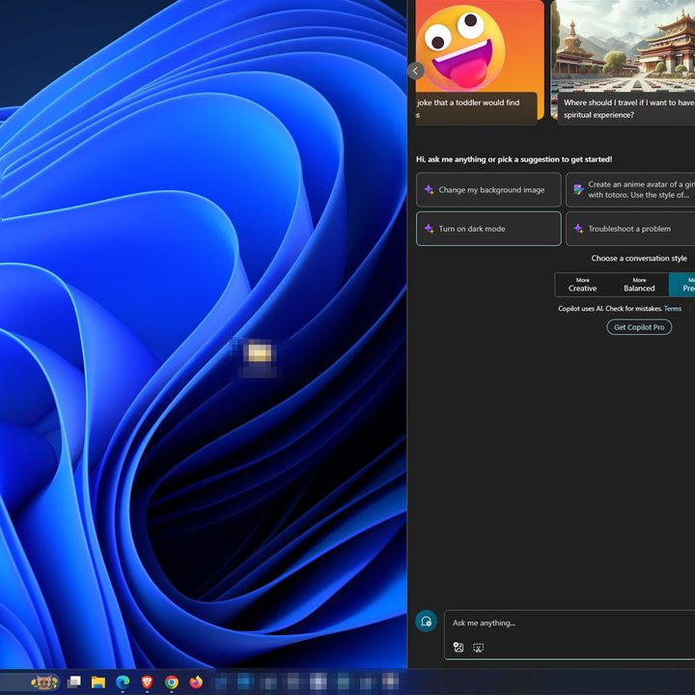
Task: Launch Google Chrome from the taskbar
Action: tap(172, 681)
